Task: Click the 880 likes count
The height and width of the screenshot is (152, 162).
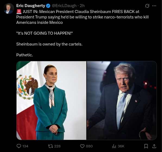Action: (89, 146)
